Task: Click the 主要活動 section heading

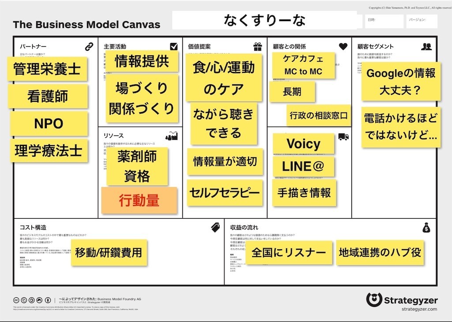Action: (115, 47)
